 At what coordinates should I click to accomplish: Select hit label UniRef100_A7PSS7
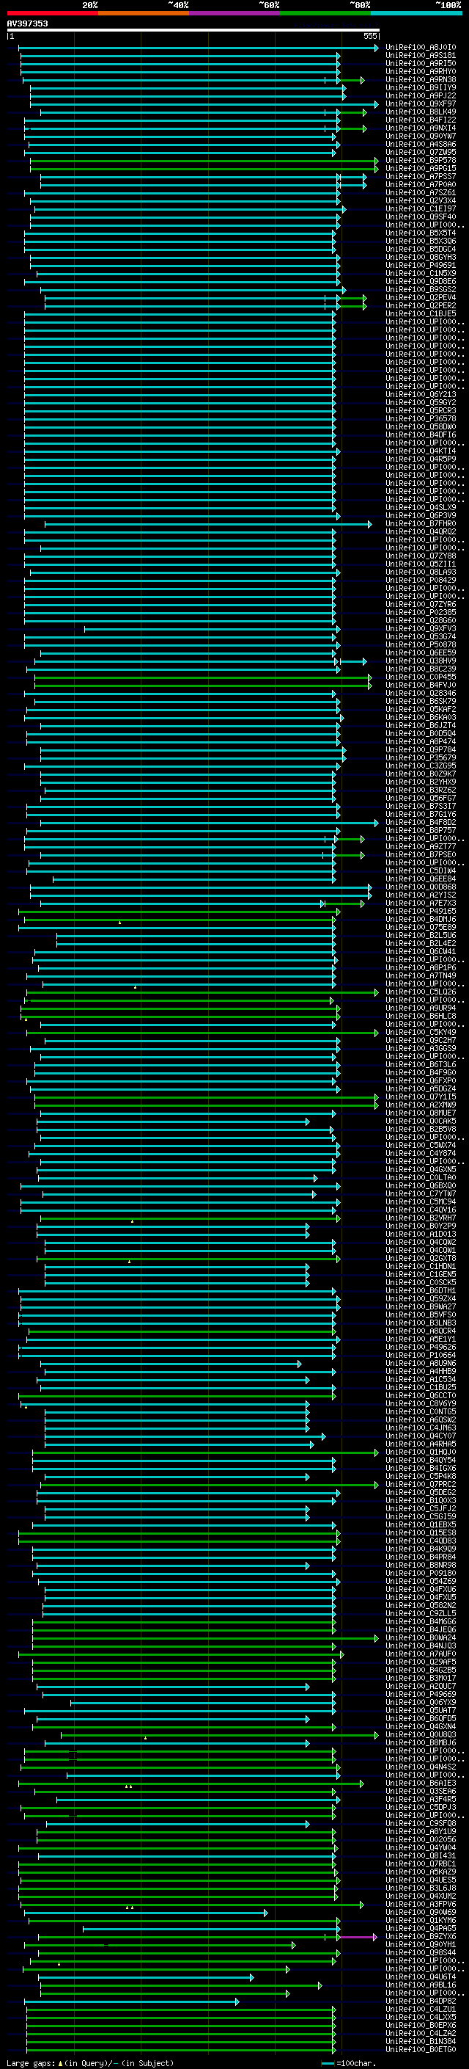coord(421,177)
